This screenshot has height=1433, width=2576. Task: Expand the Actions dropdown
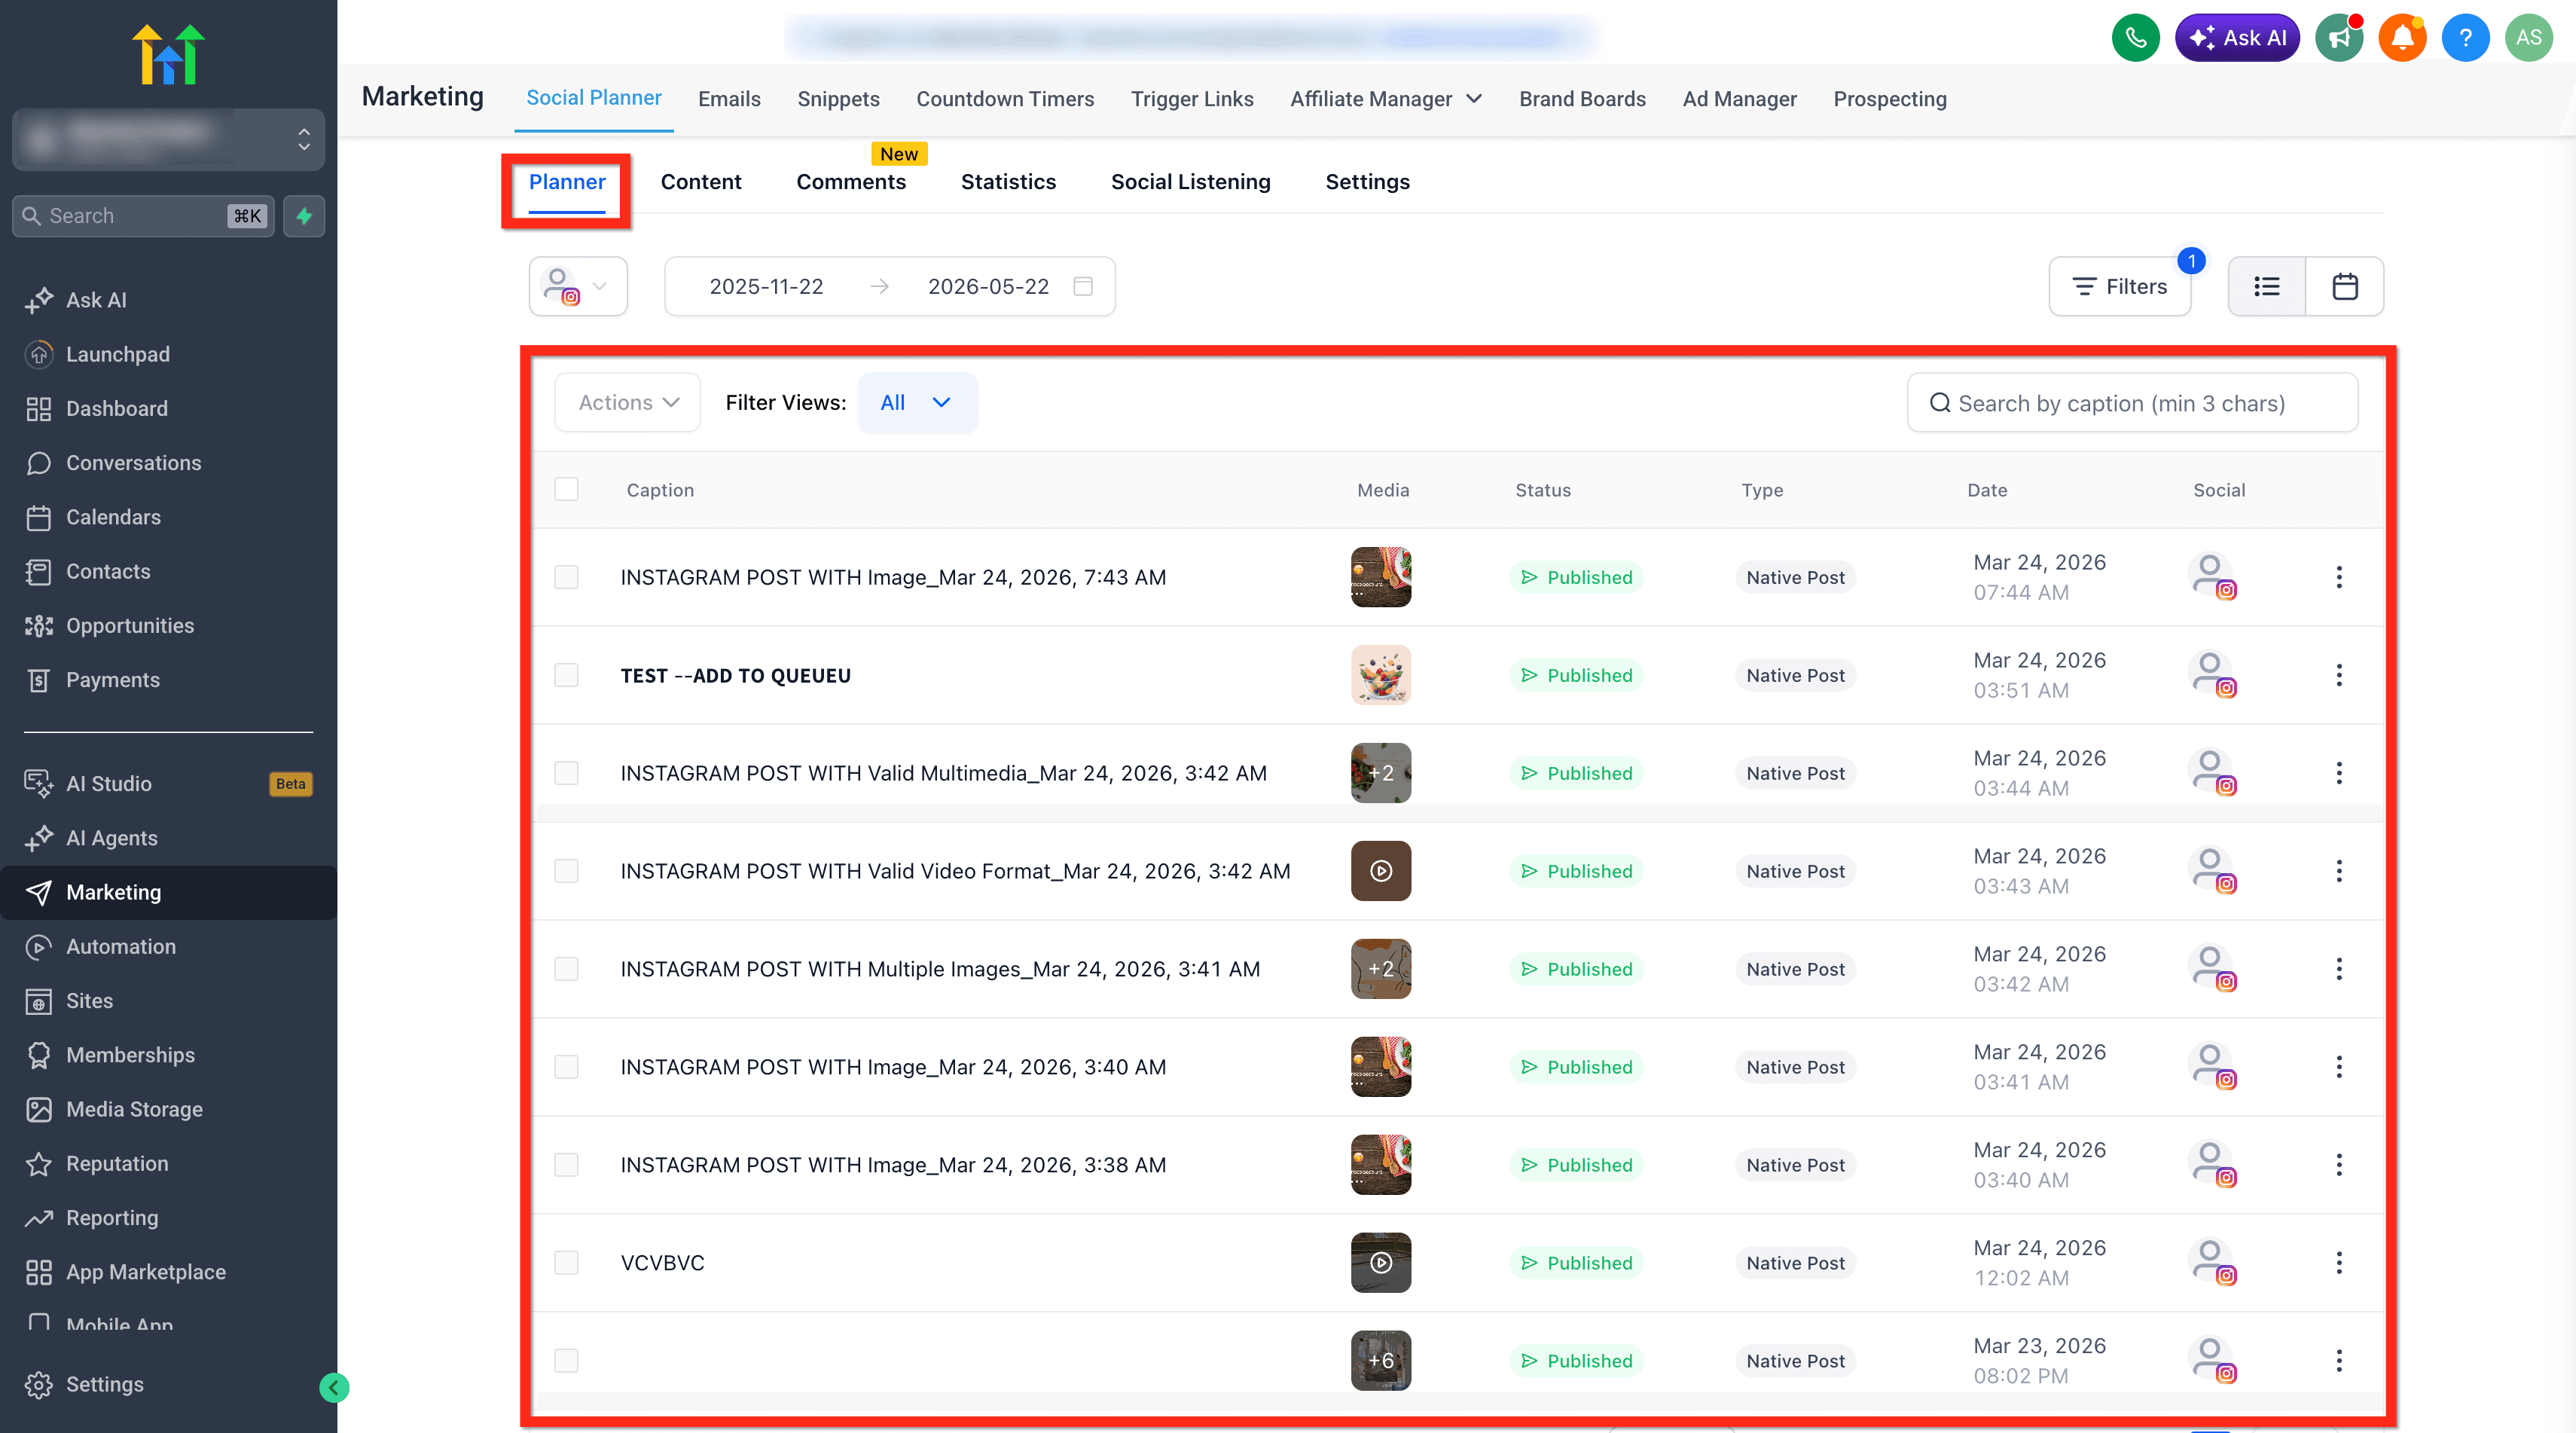coord(628,403)
